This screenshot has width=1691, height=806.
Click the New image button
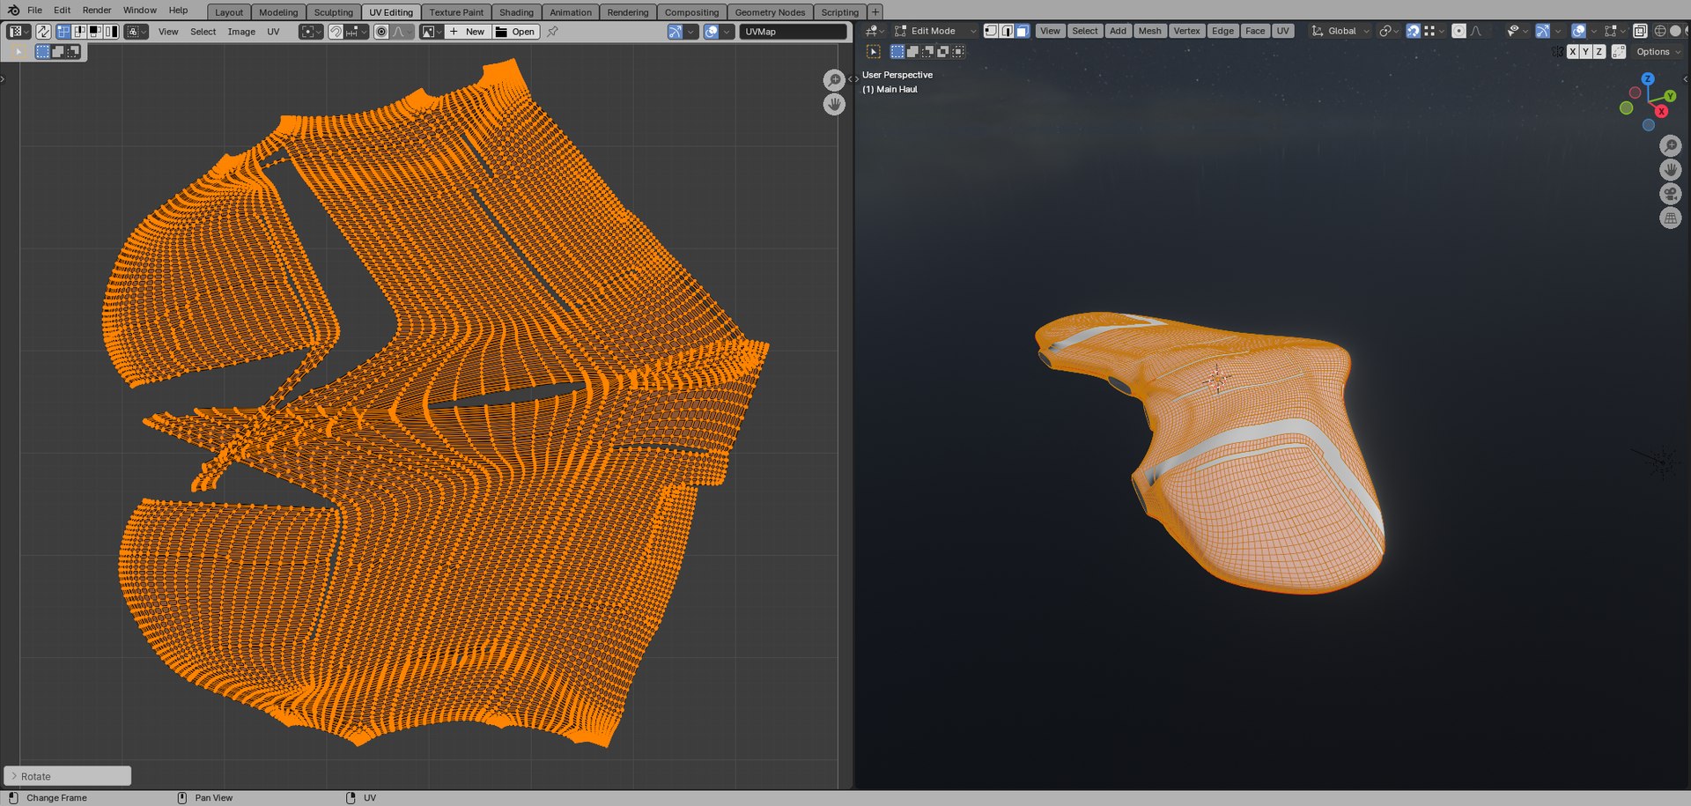click(x=467, y=32)
